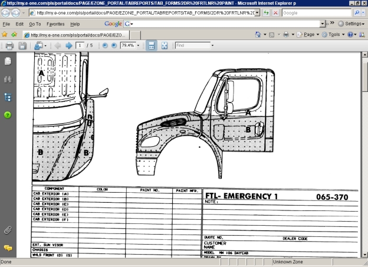Click the 'Unknown Zone' status bar entry
The width and height of the screenshot is (368, 267).
pyautogui.click(x=288, y=262)
